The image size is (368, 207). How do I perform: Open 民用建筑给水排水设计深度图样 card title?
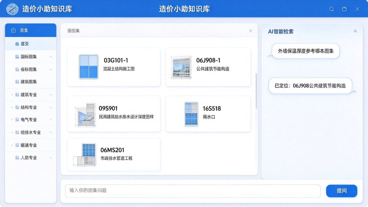pyautogui.click(x=126, y=117)
